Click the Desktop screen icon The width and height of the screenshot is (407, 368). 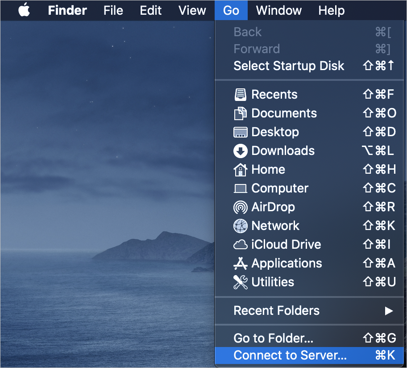[x=241, y=132]
